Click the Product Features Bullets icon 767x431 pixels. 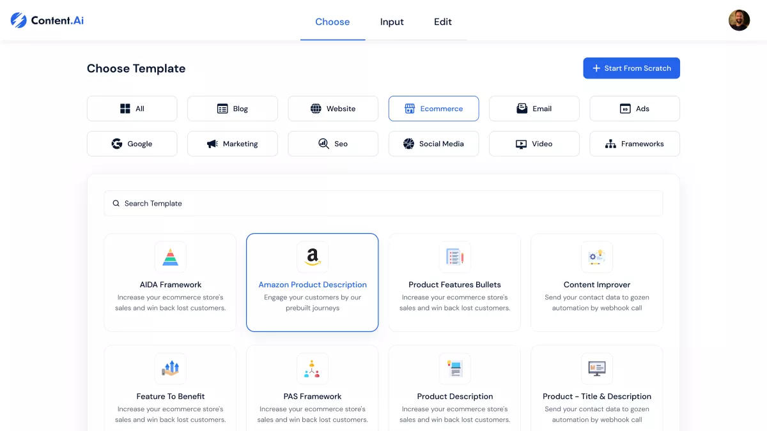pyautogui.click(x=455, y=257)
